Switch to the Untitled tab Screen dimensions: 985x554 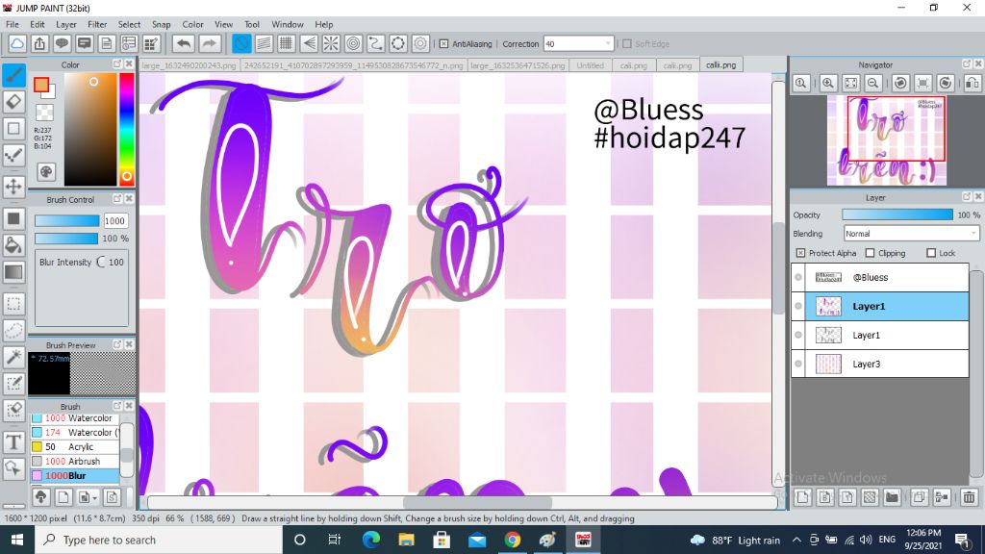point(590,65)
